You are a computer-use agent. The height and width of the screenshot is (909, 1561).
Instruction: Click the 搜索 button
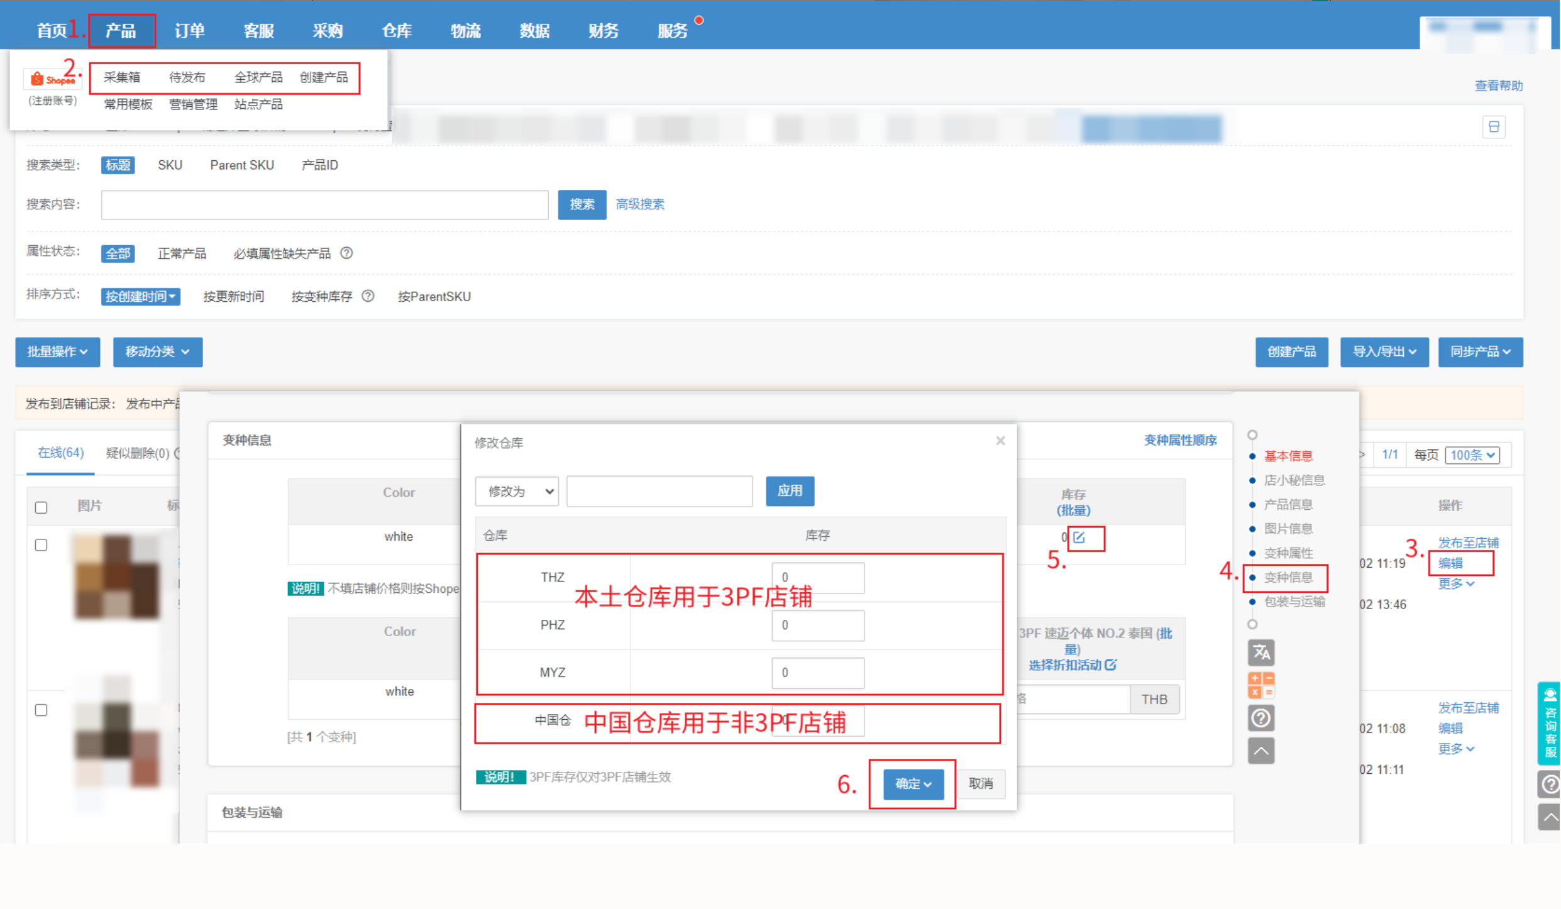coord(582,205)
